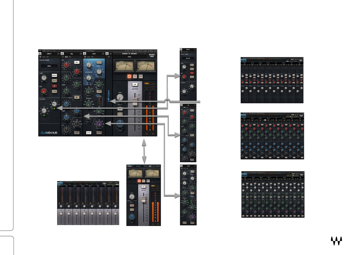361x255 pixels.
Task: Click the PNO track name field in main plugin
Action: tap(49, 66)
